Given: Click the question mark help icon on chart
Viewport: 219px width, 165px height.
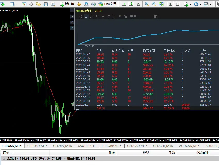Looking at the screenshot, I should point(72,28).
